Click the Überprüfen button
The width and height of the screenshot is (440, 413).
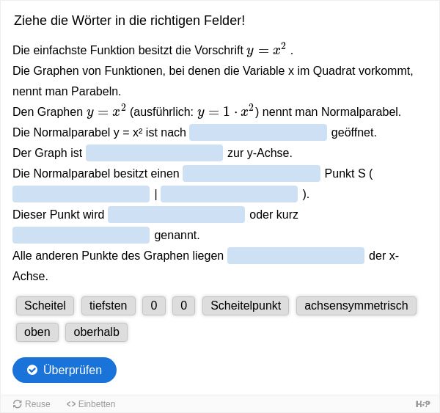[x=65, y=370]
